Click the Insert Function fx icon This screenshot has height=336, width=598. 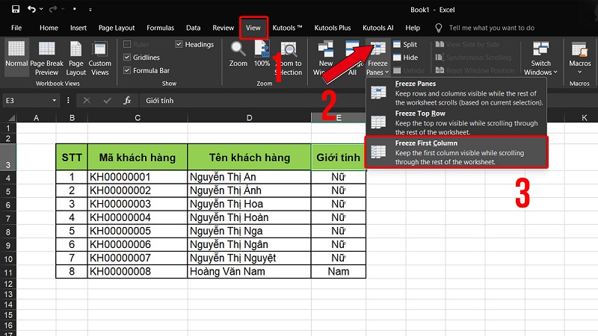[x=127, y=101]
